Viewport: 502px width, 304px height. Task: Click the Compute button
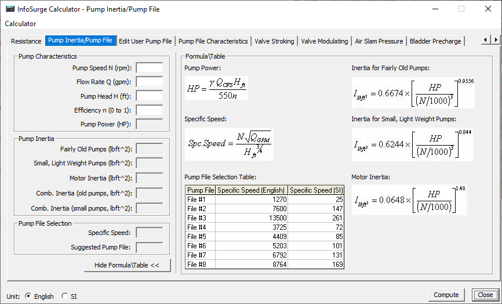coord(446,295)
